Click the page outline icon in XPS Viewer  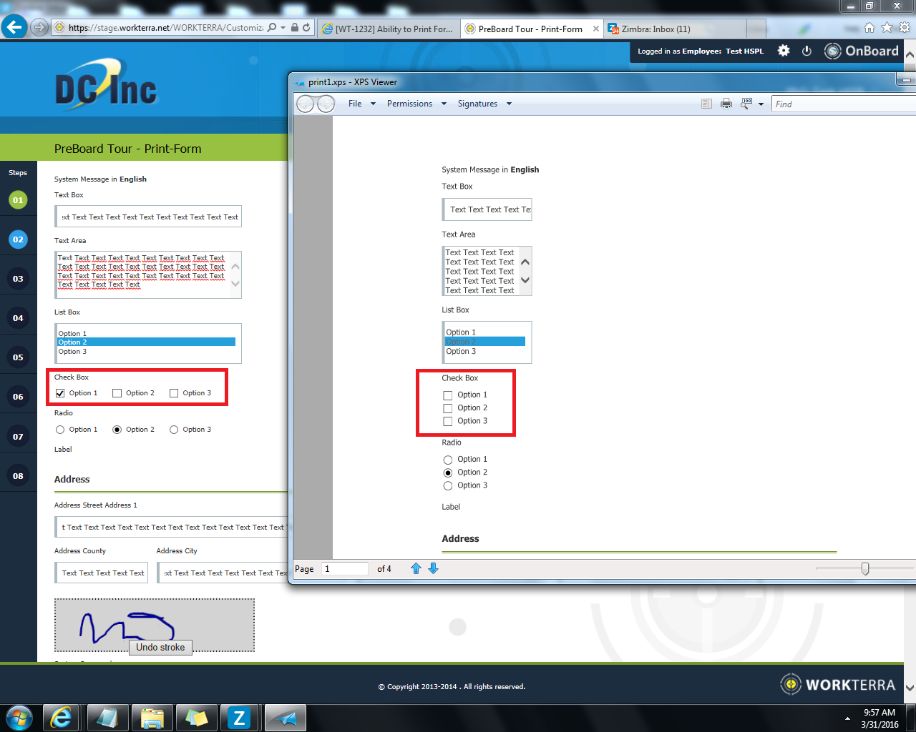pyautogui.click(x=706, y=104)
